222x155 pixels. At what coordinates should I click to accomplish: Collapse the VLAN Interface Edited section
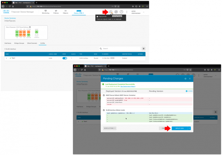104,110
